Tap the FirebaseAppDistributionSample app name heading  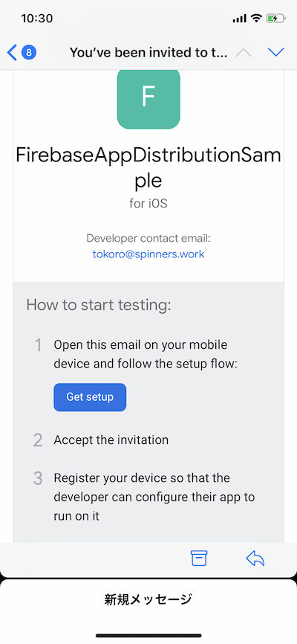click(x=148, y=167)
